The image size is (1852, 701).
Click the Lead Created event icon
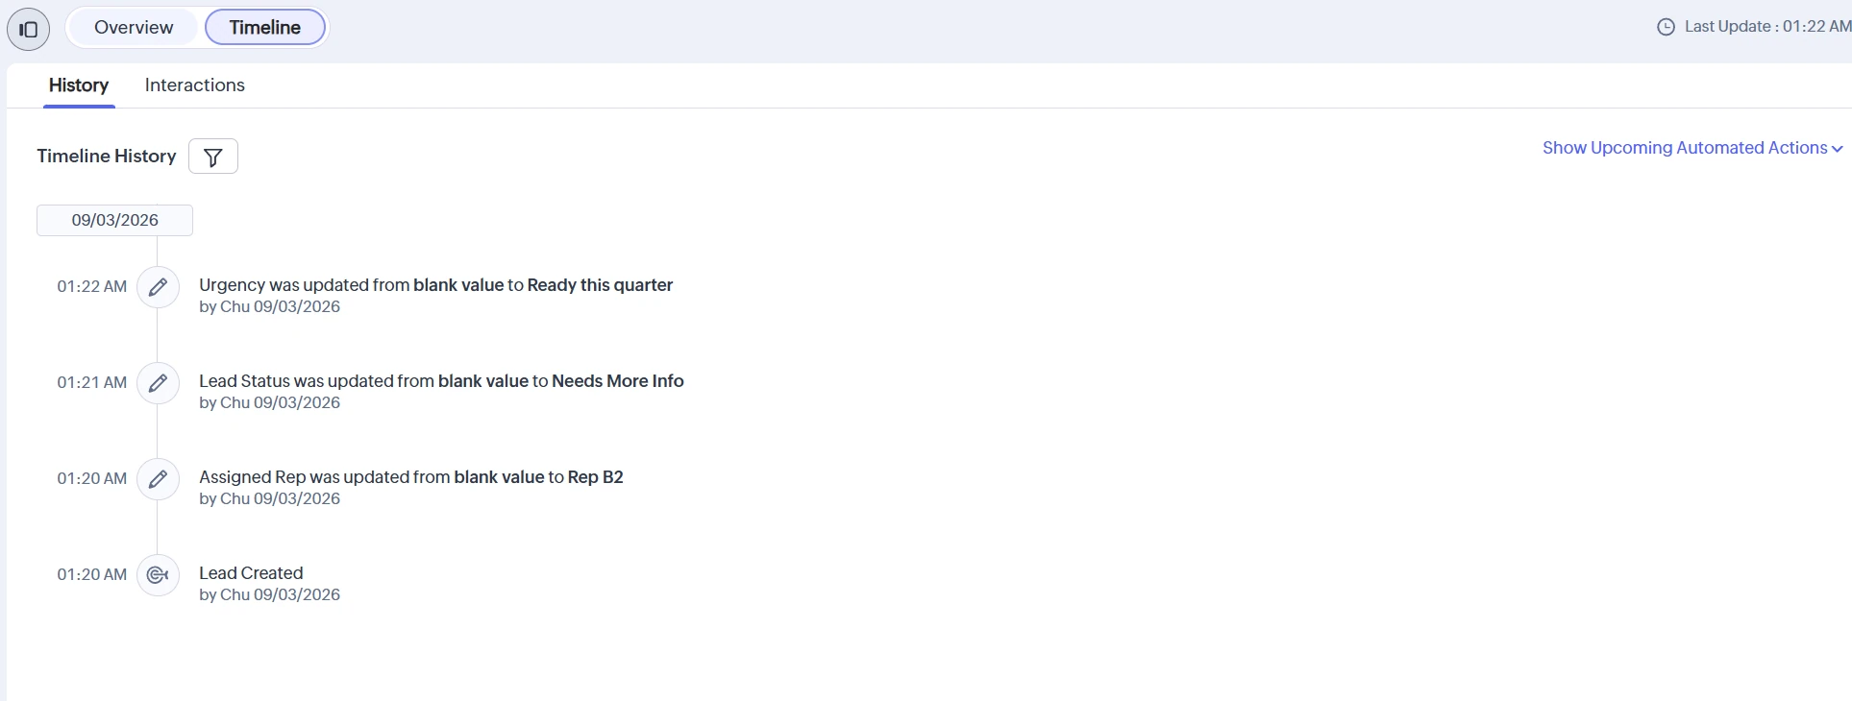pyautogui.click(x=158, y=575)
